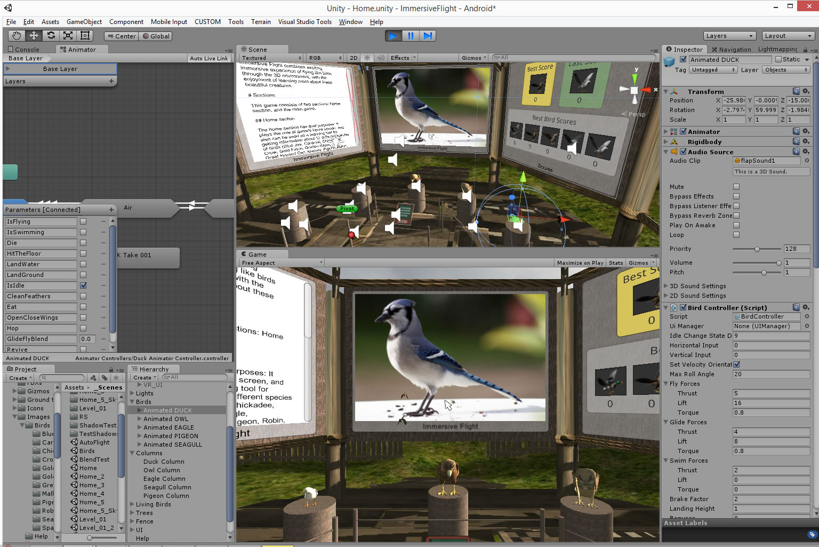Click the asset labels tag icon
Viewport: 819px width, 547px height.
(x=812, y=534)
